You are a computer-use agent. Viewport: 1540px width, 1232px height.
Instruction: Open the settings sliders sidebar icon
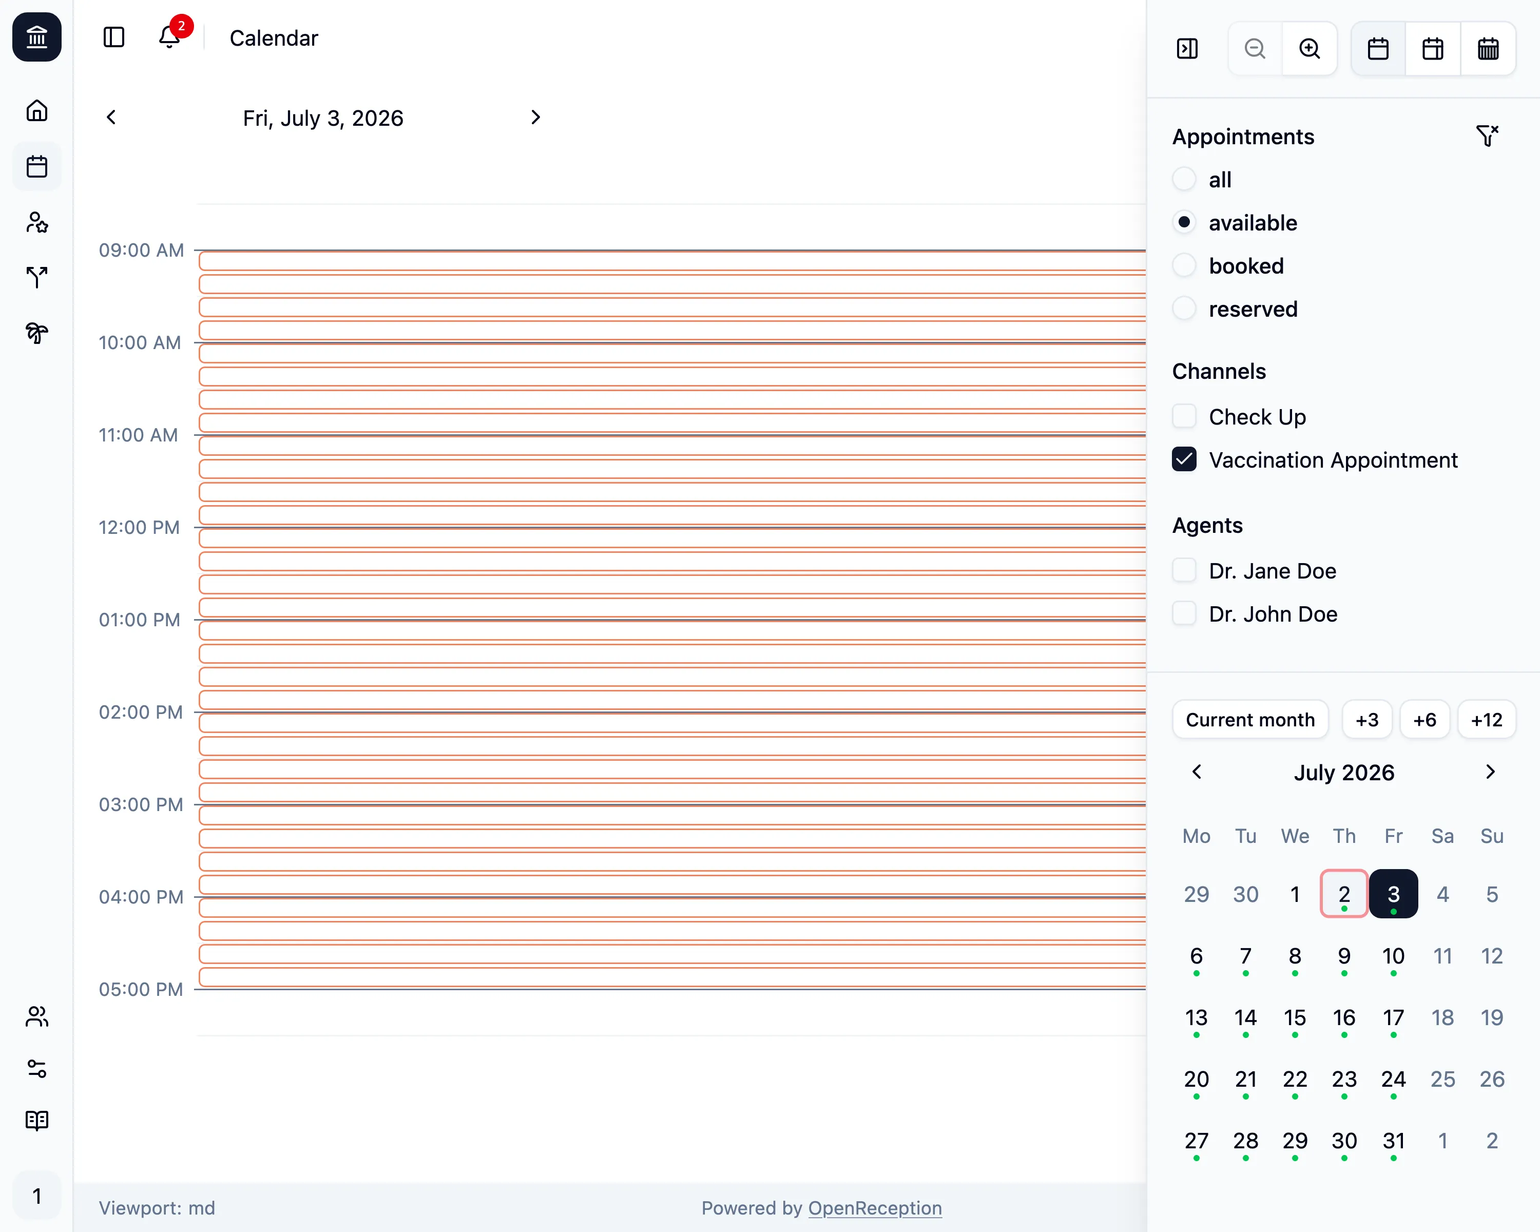coord(36,1068)
